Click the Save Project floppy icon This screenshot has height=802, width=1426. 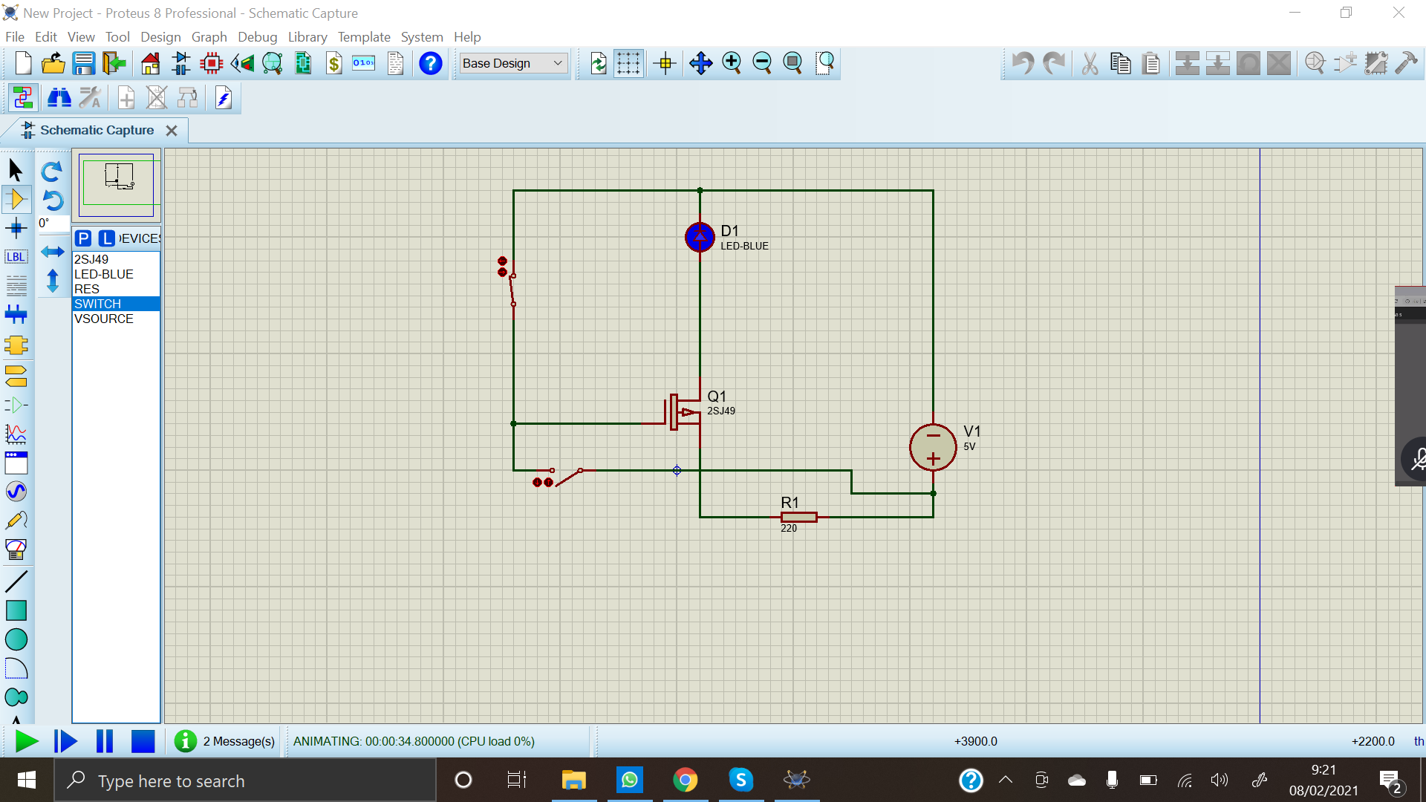pyautogui.click(x=84, y=63)
